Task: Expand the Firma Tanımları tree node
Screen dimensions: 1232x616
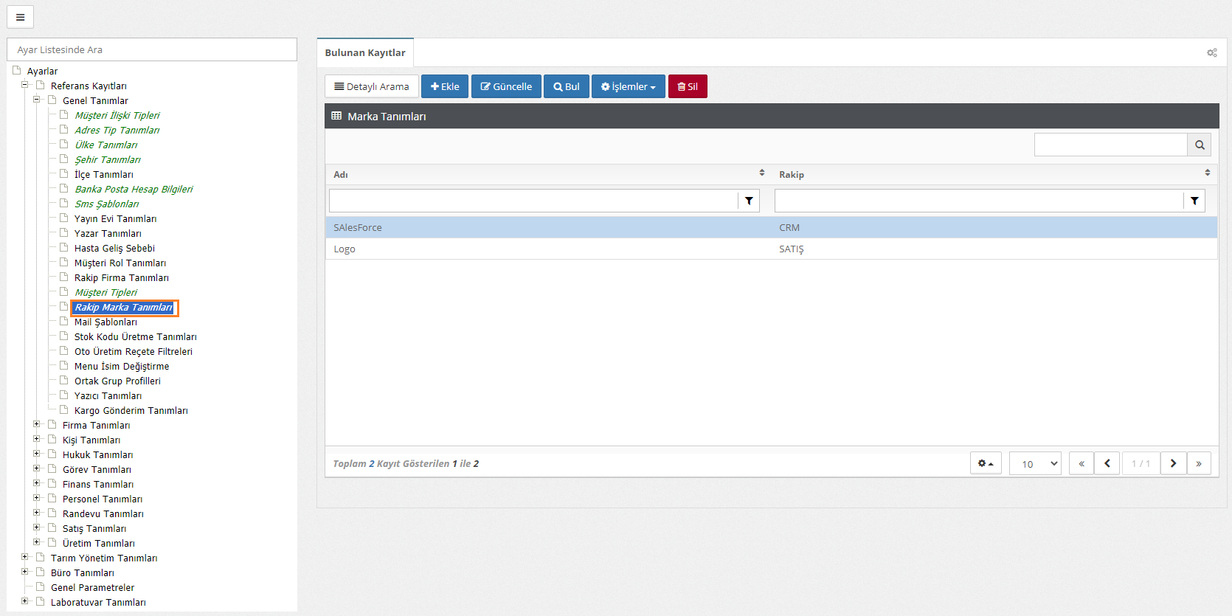Action: [x=36, y=424]
